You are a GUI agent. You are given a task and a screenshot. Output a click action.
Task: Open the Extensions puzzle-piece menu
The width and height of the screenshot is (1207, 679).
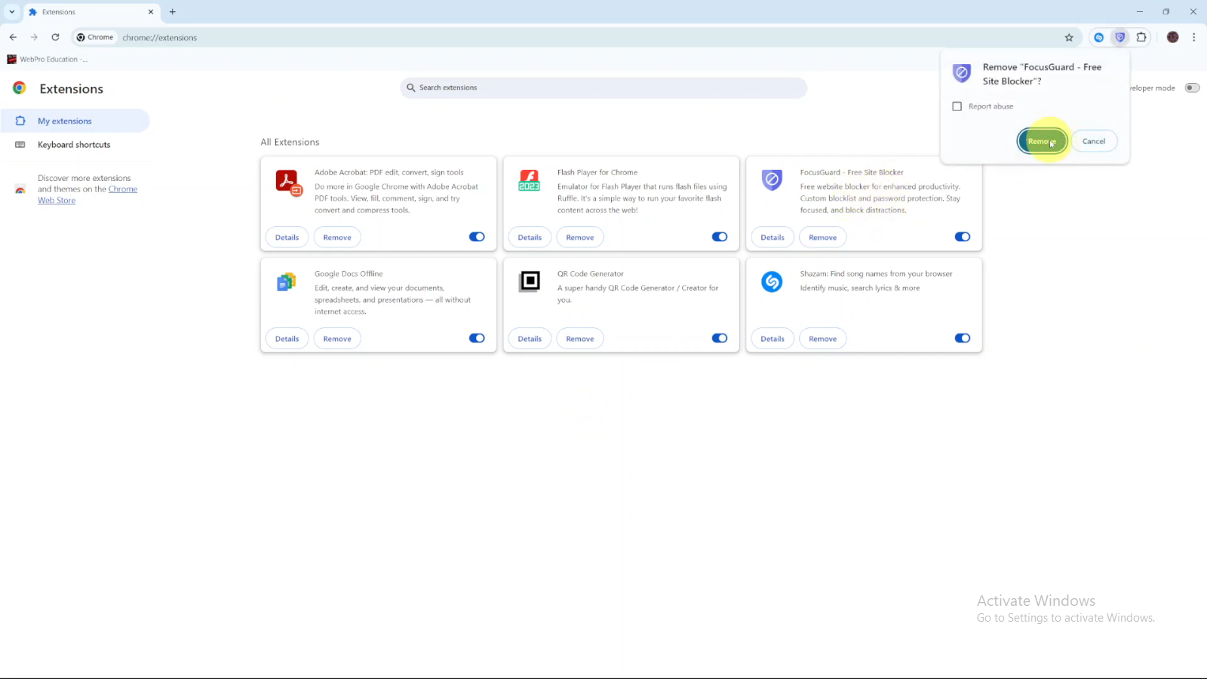(x=1141, y=37)
